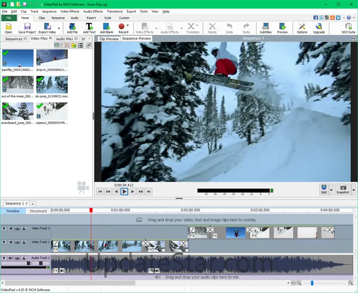Collapse Video Track 1 with triangle

coord(4,242)
